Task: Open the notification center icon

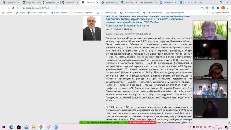Action: [x=226, y=127]
